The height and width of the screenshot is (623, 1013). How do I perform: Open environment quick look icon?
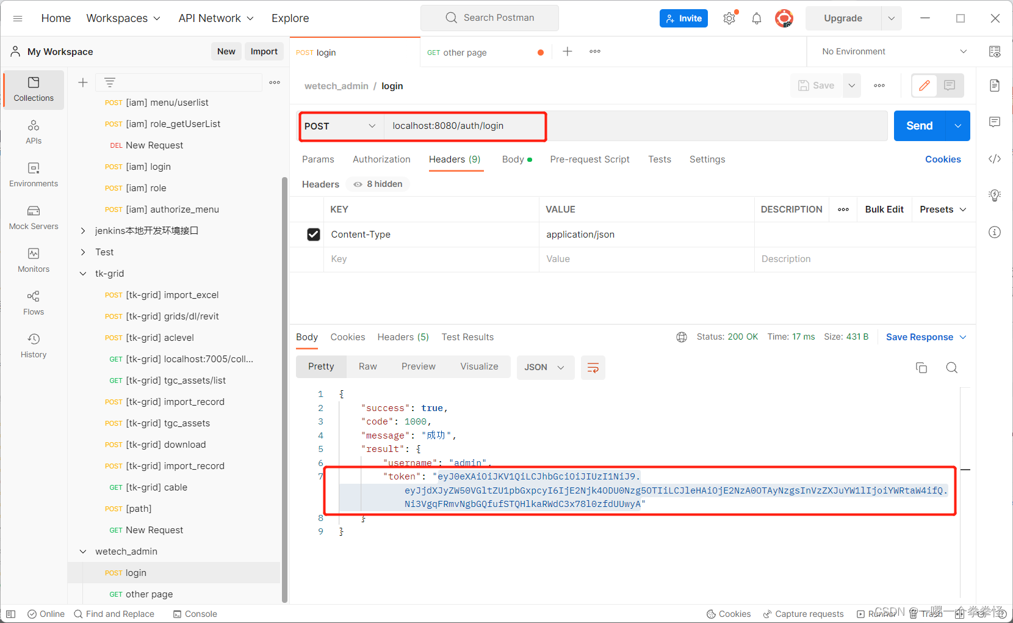pos(995,51)
